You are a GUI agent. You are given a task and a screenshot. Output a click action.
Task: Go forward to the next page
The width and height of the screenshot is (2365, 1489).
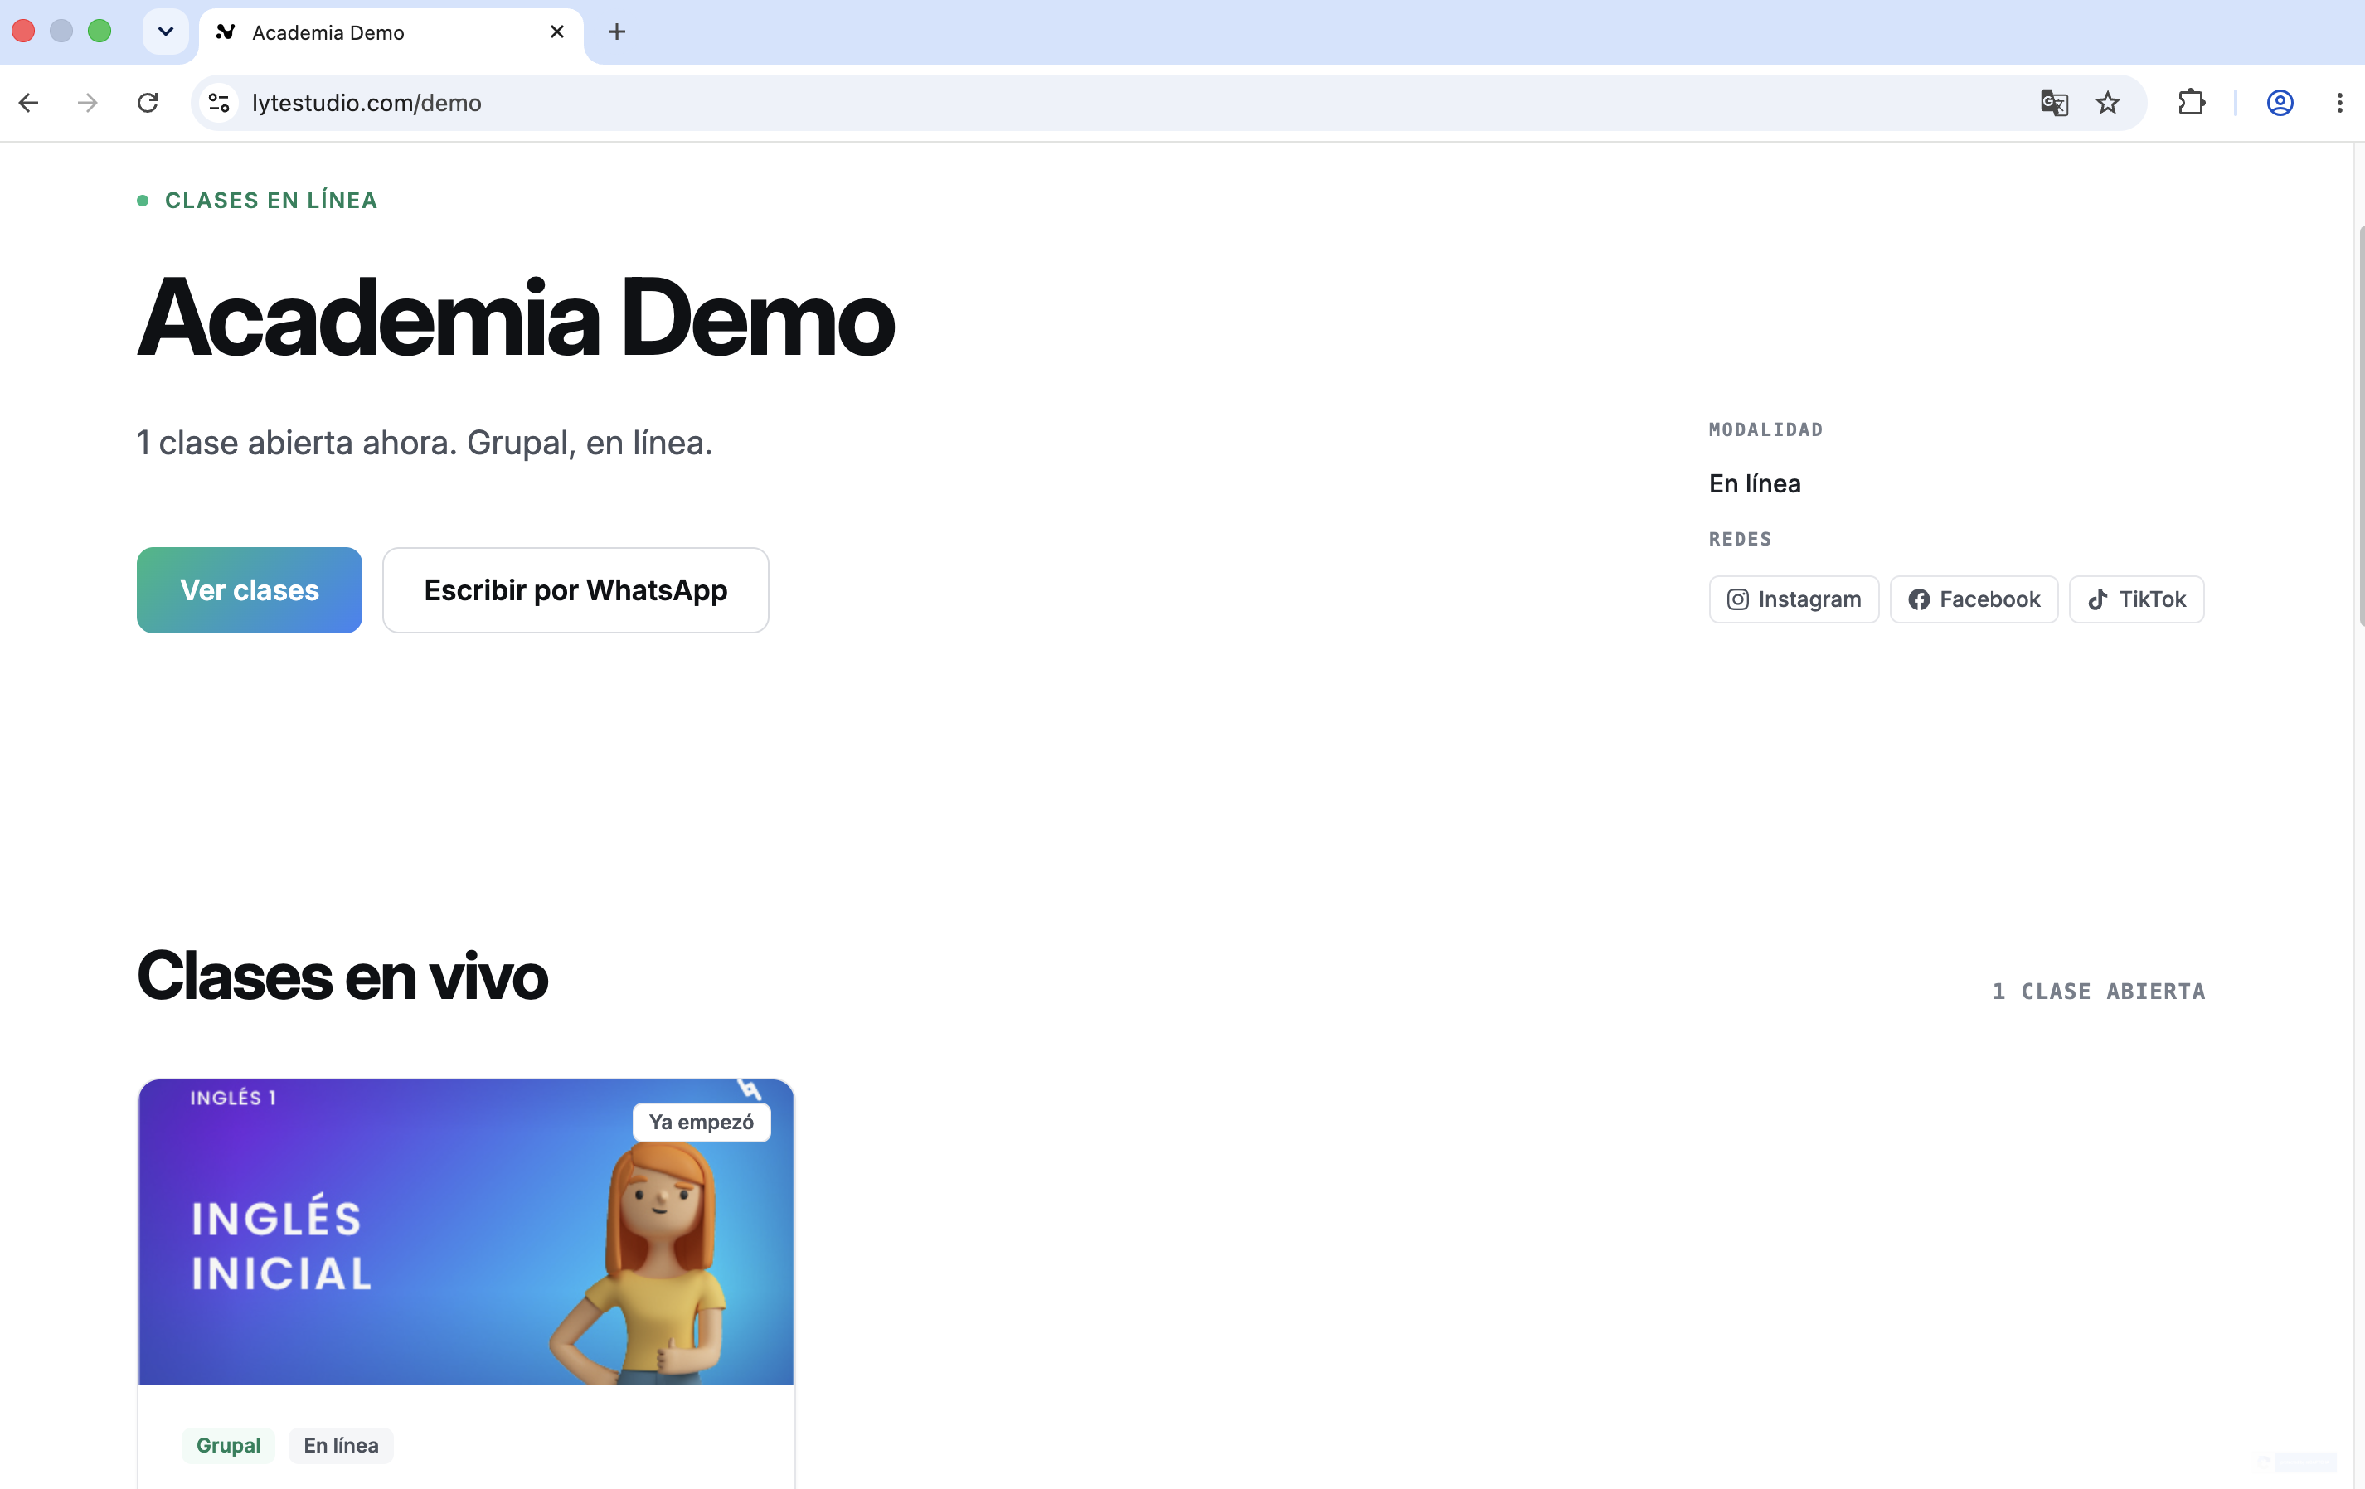87,102
